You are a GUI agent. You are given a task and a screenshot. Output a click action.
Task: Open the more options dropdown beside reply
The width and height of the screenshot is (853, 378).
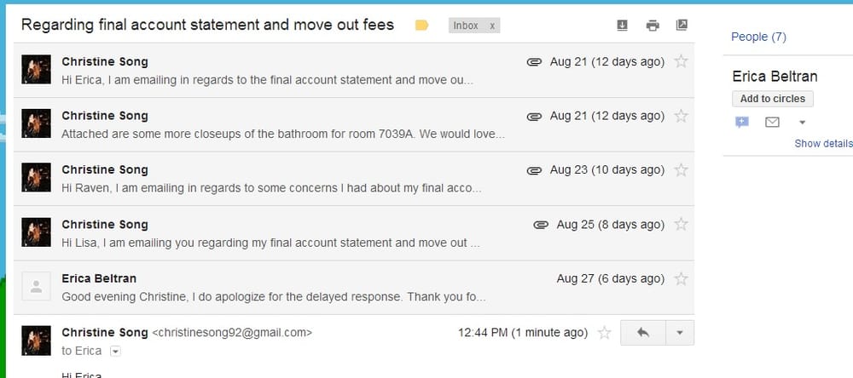point(680,332)
